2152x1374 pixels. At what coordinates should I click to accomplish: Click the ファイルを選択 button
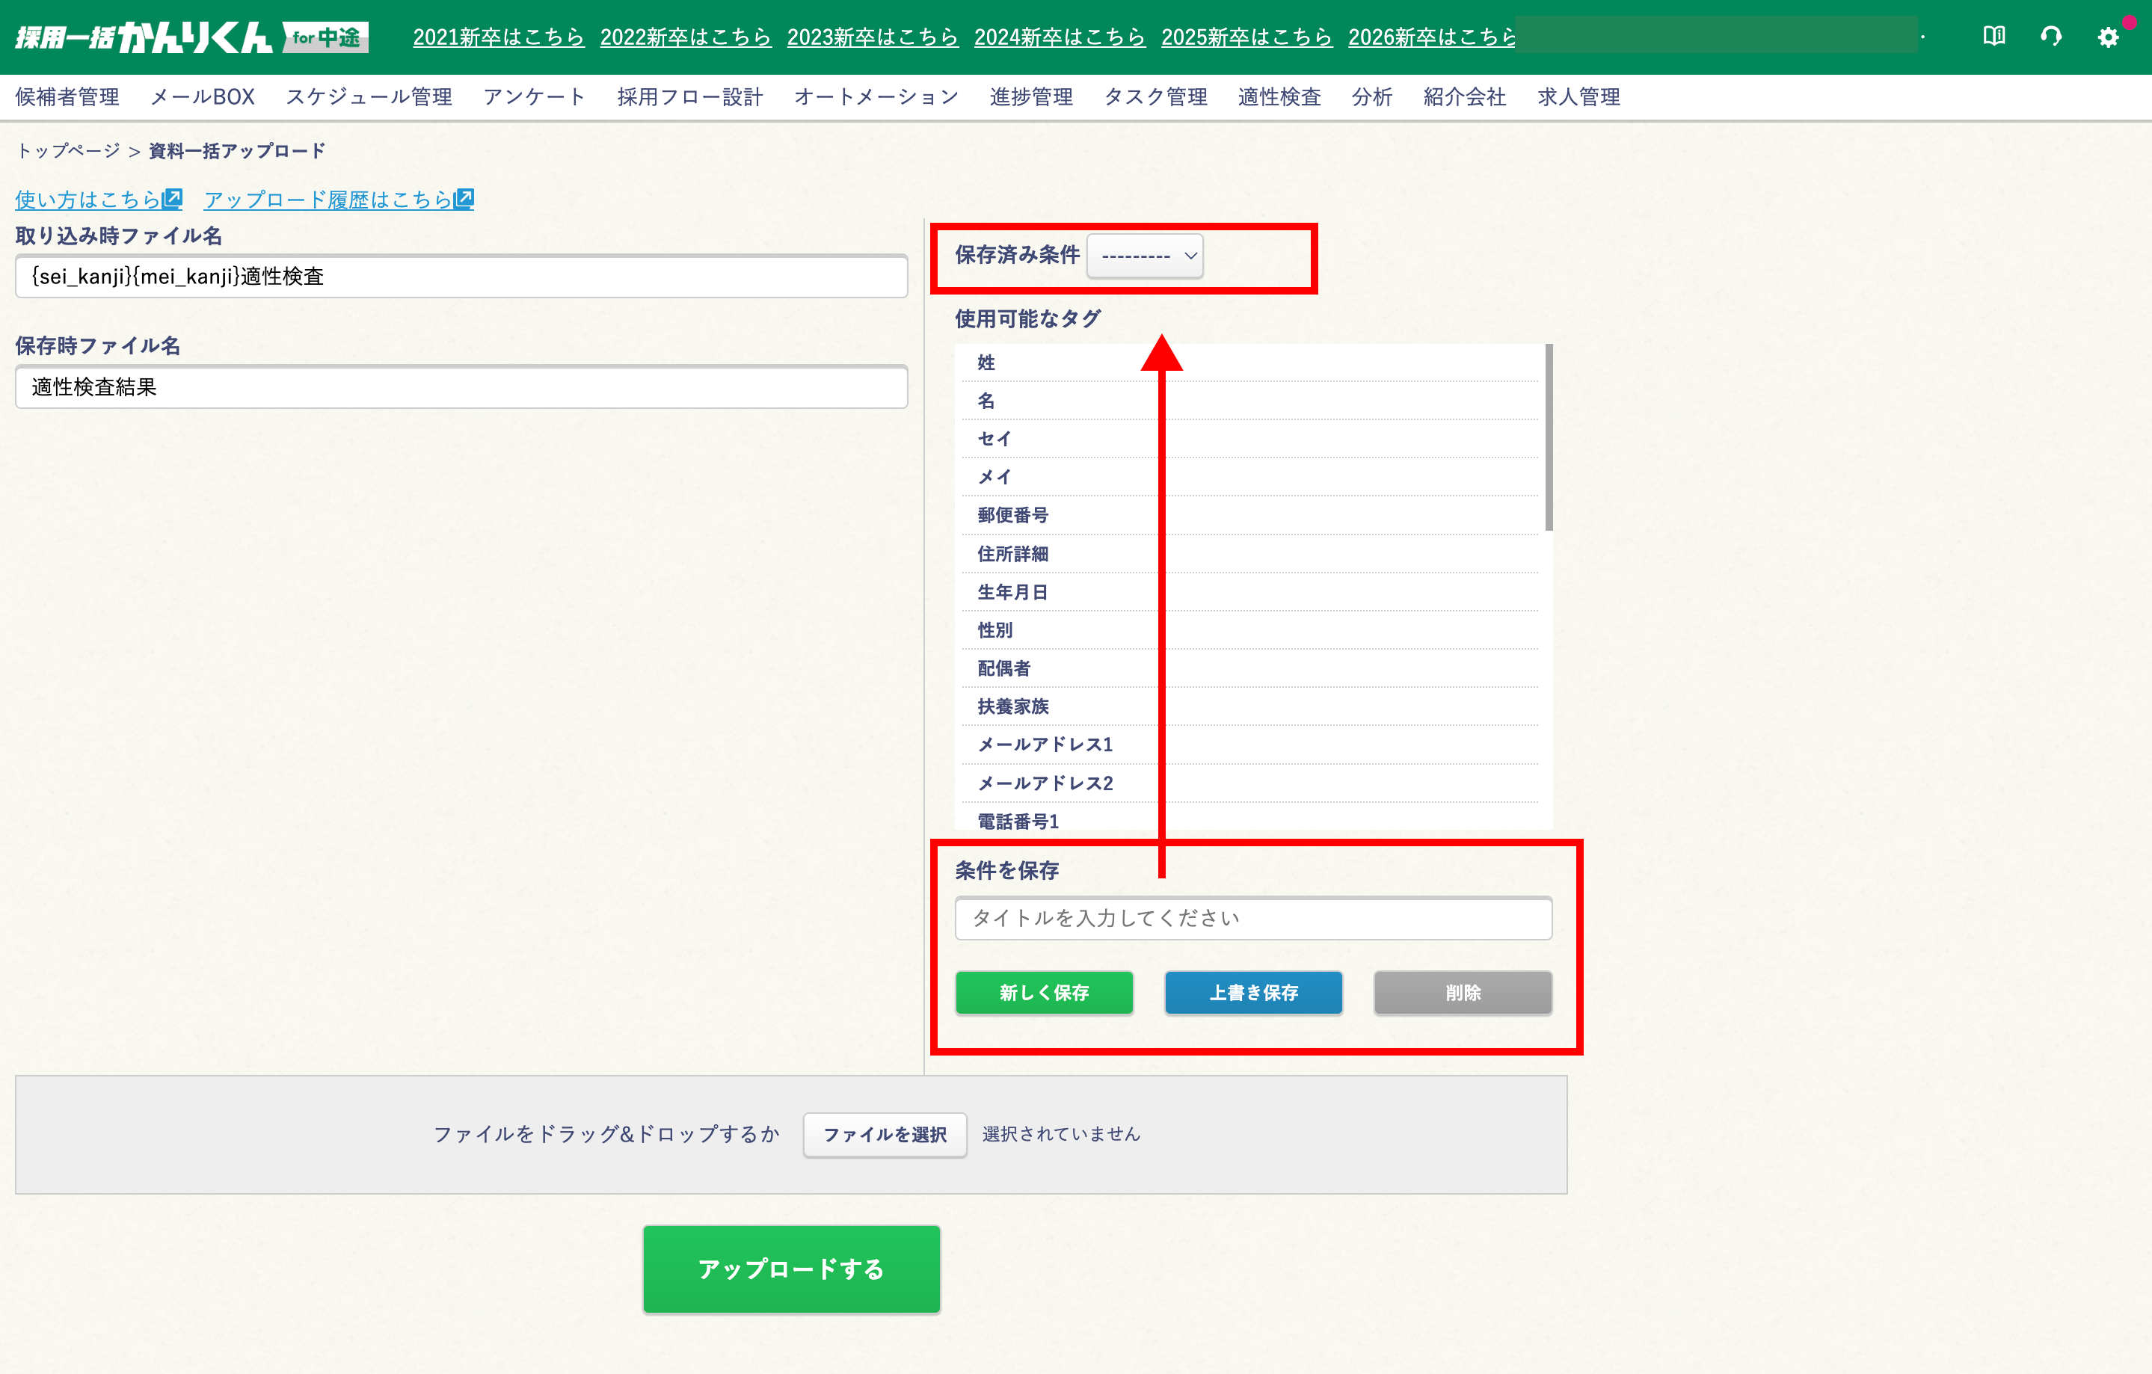884,1135
